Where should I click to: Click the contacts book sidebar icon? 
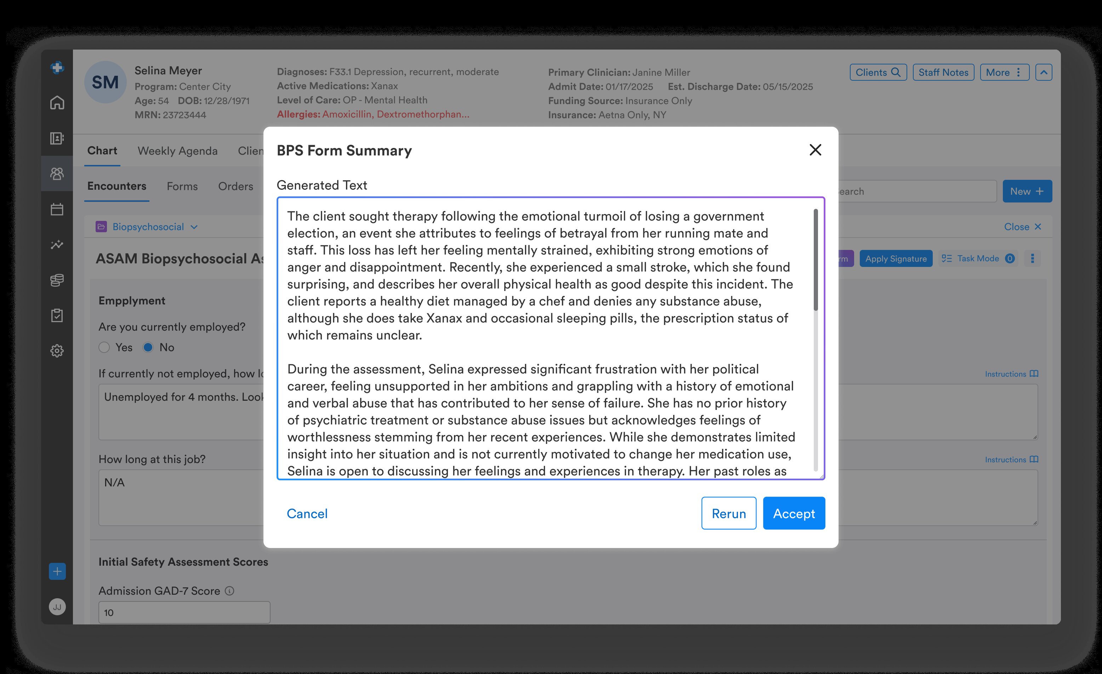coord(57,138)
